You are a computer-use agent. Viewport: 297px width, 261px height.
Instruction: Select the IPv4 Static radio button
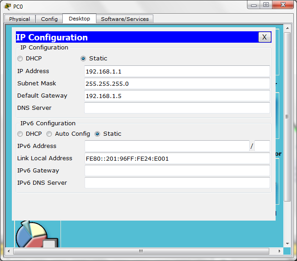tap(83, 59)
